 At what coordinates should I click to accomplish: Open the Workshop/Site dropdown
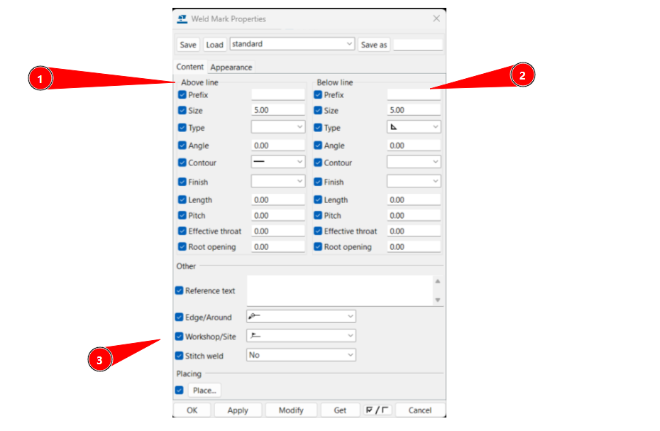(x=301, y=336)
